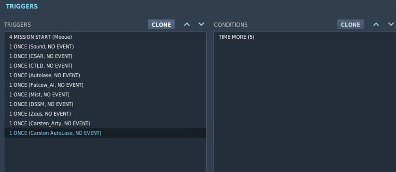Choose the DSSM trigger row

[x=41, y=104]
